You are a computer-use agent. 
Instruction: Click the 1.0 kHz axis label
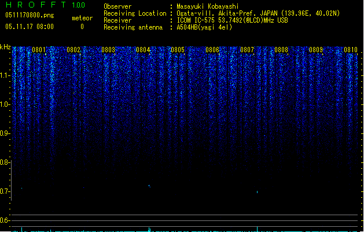5,104
